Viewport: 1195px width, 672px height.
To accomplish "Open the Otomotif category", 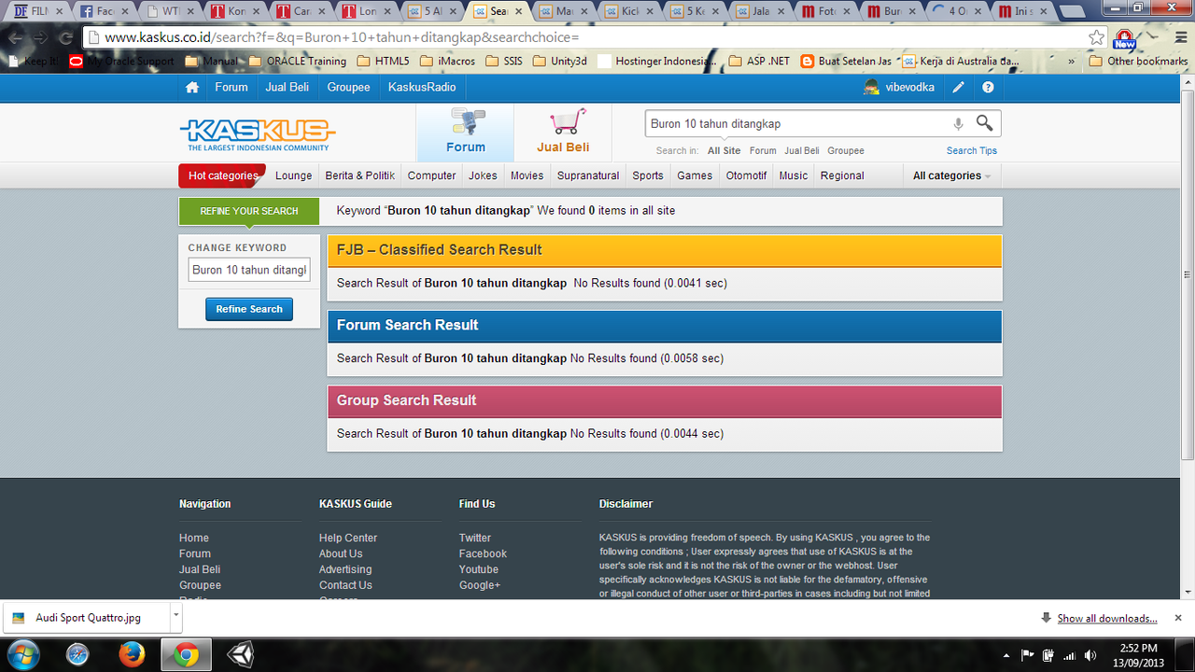I will pos(746,175).
